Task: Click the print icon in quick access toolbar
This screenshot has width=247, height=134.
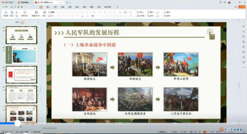Action: point(18,7)
